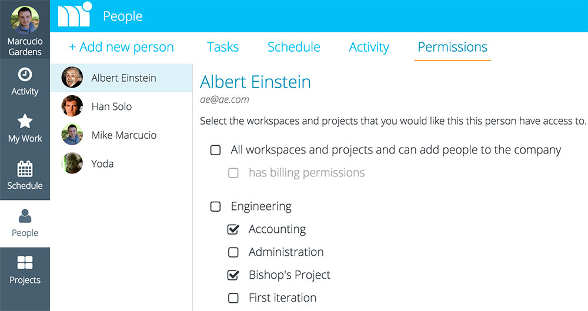Click Add new person link

point(121,47)
